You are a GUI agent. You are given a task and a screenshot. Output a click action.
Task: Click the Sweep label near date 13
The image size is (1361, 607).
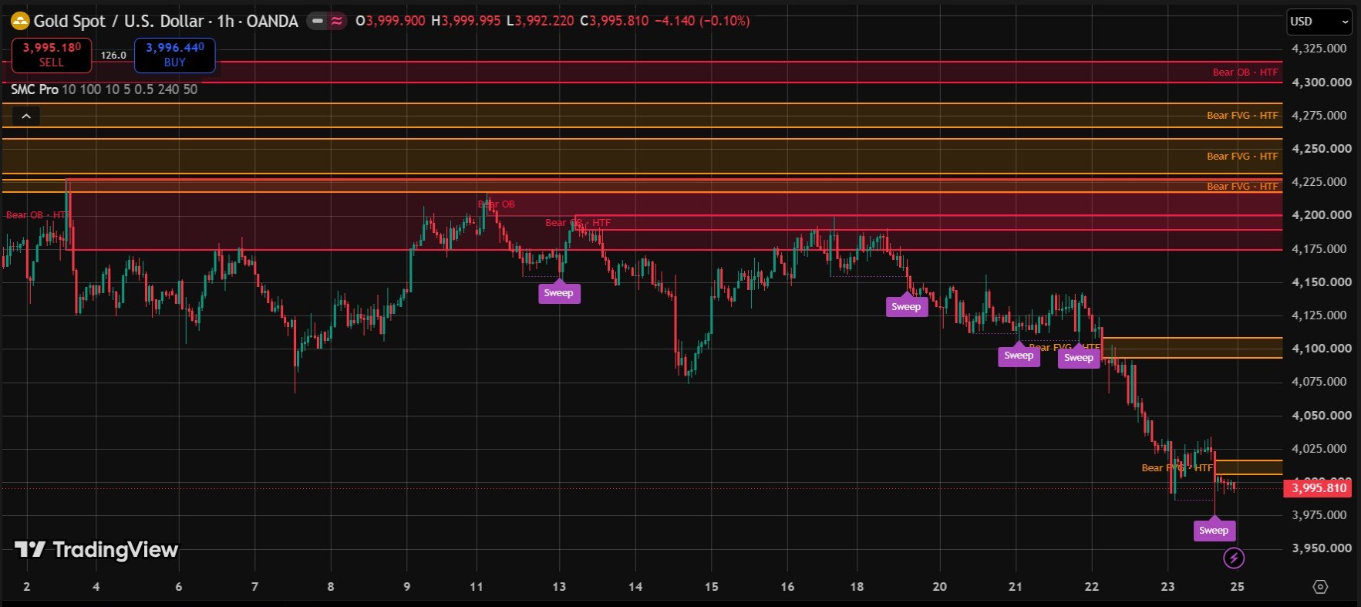(558, 292)
